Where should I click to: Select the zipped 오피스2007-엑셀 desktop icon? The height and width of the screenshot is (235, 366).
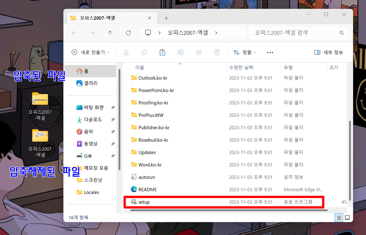[40, 106]
